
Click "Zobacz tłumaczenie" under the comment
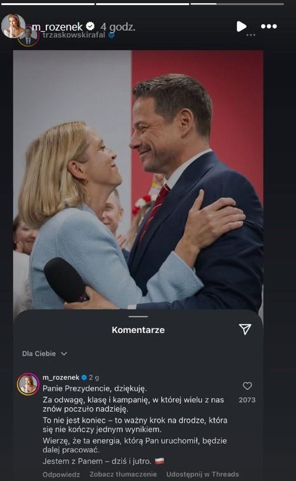click(123, 474)
